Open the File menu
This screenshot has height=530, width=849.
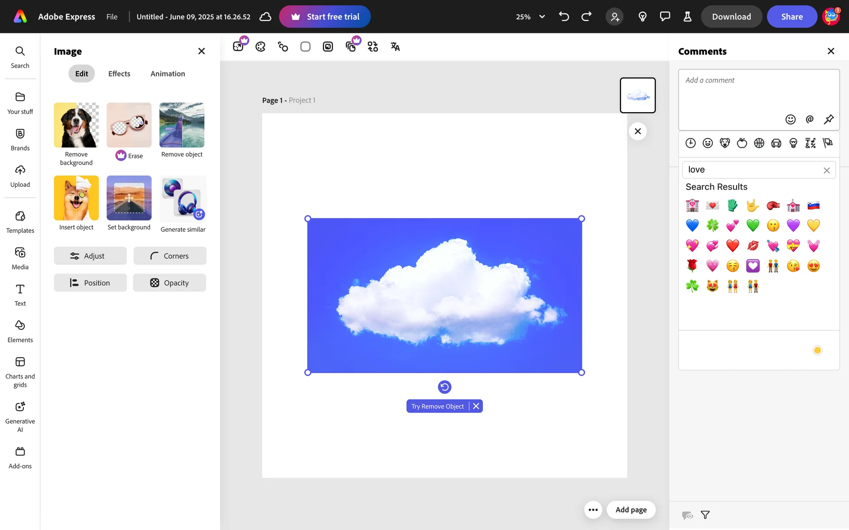click(112, 17)
